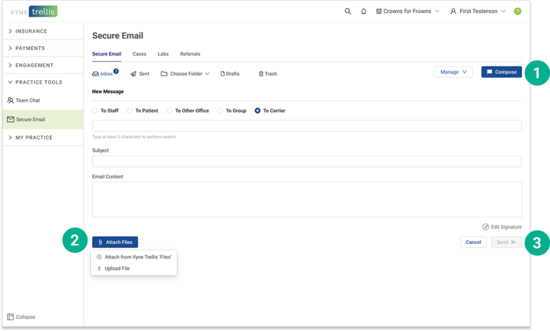Open notifications bell icon
550x331 pixels.
(364, 11)
